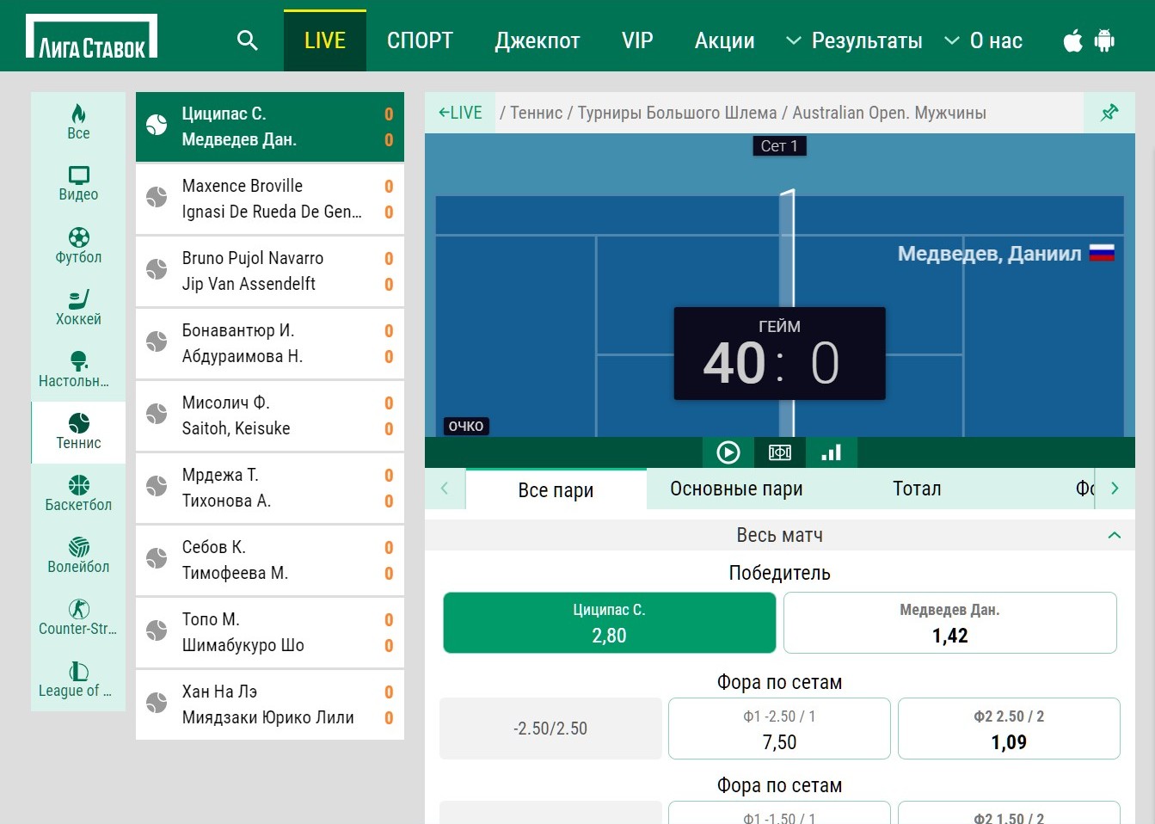
Task: Select Counter-Strike in the sports sidebar
Action: click(78, 618)
